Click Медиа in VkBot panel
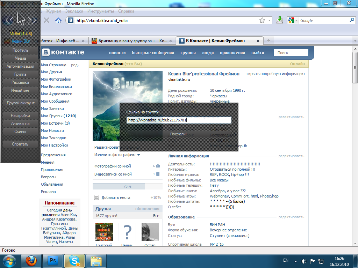Image resolution: width=358 pixels, height=268 pixels. tap(20, 58)
